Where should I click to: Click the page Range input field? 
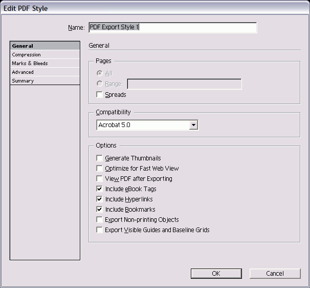pos(184,84)
